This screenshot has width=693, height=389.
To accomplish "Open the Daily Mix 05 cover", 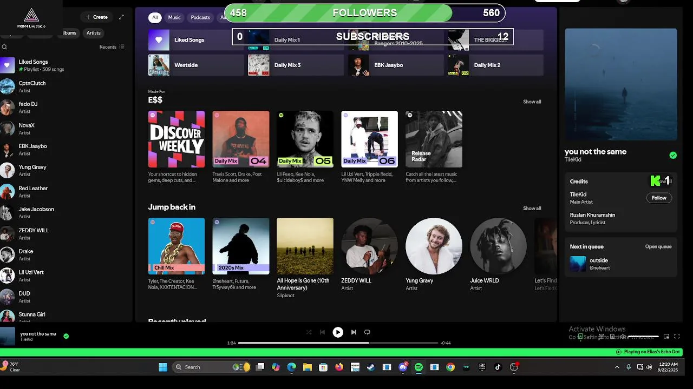I will click(x=305, y=139).
